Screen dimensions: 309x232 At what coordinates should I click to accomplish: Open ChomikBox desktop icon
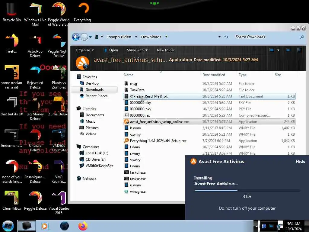click(x=12, y=201)
